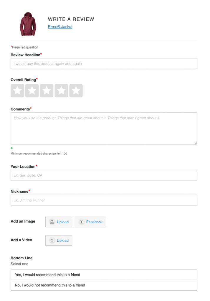Select the middle star rating

(47, 91)
